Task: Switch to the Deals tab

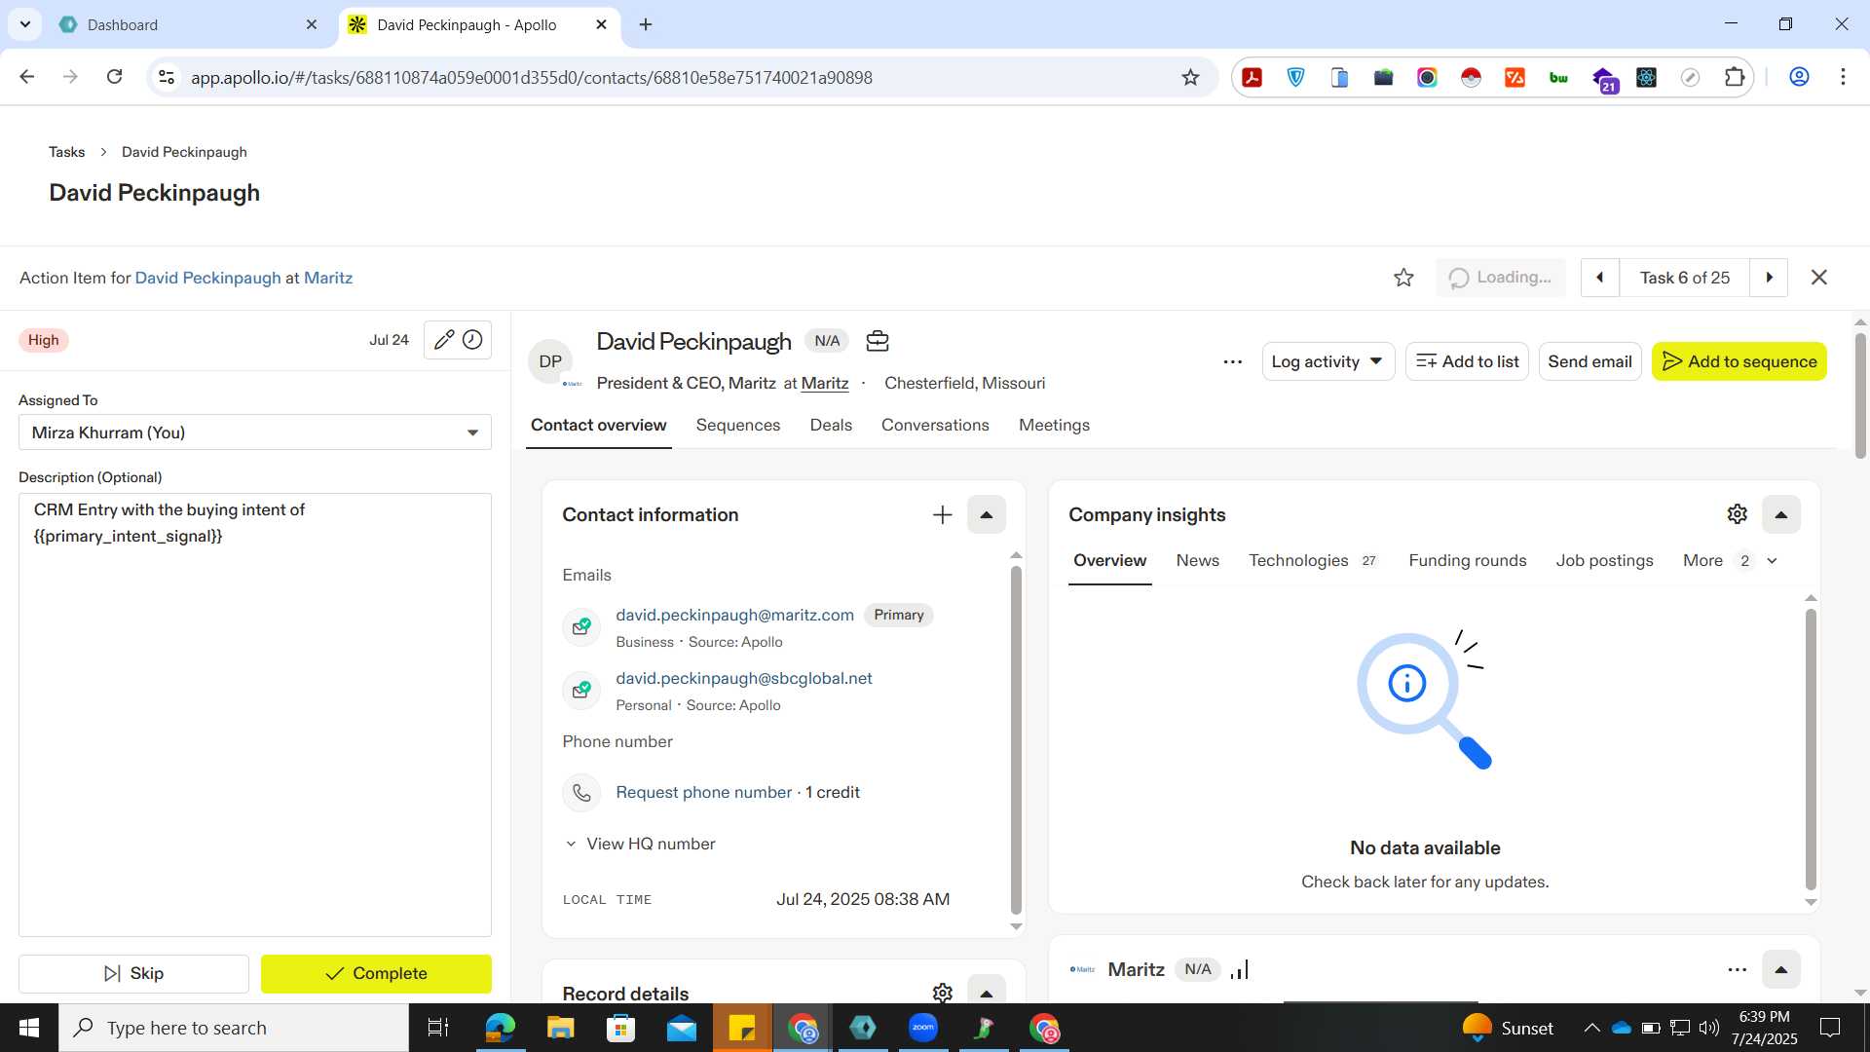Action: [x=831, y=425]
